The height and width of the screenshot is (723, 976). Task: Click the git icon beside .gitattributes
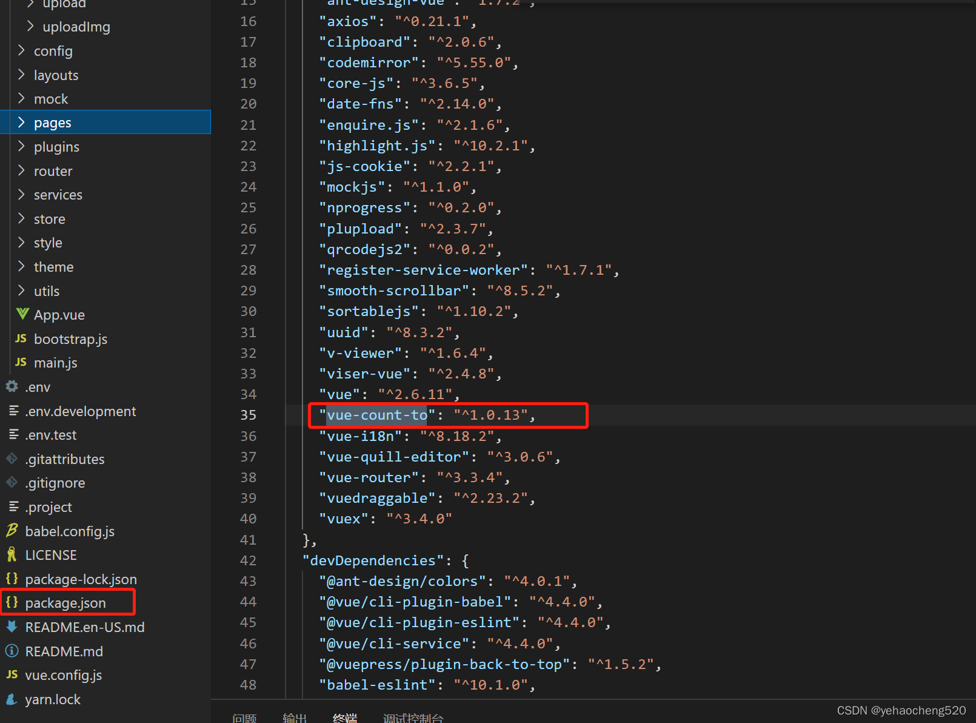[x=12, y=459]
